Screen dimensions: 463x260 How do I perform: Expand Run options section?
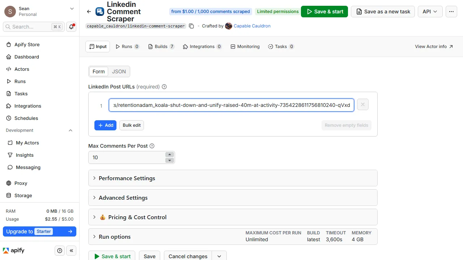click(x=233, y=237)
